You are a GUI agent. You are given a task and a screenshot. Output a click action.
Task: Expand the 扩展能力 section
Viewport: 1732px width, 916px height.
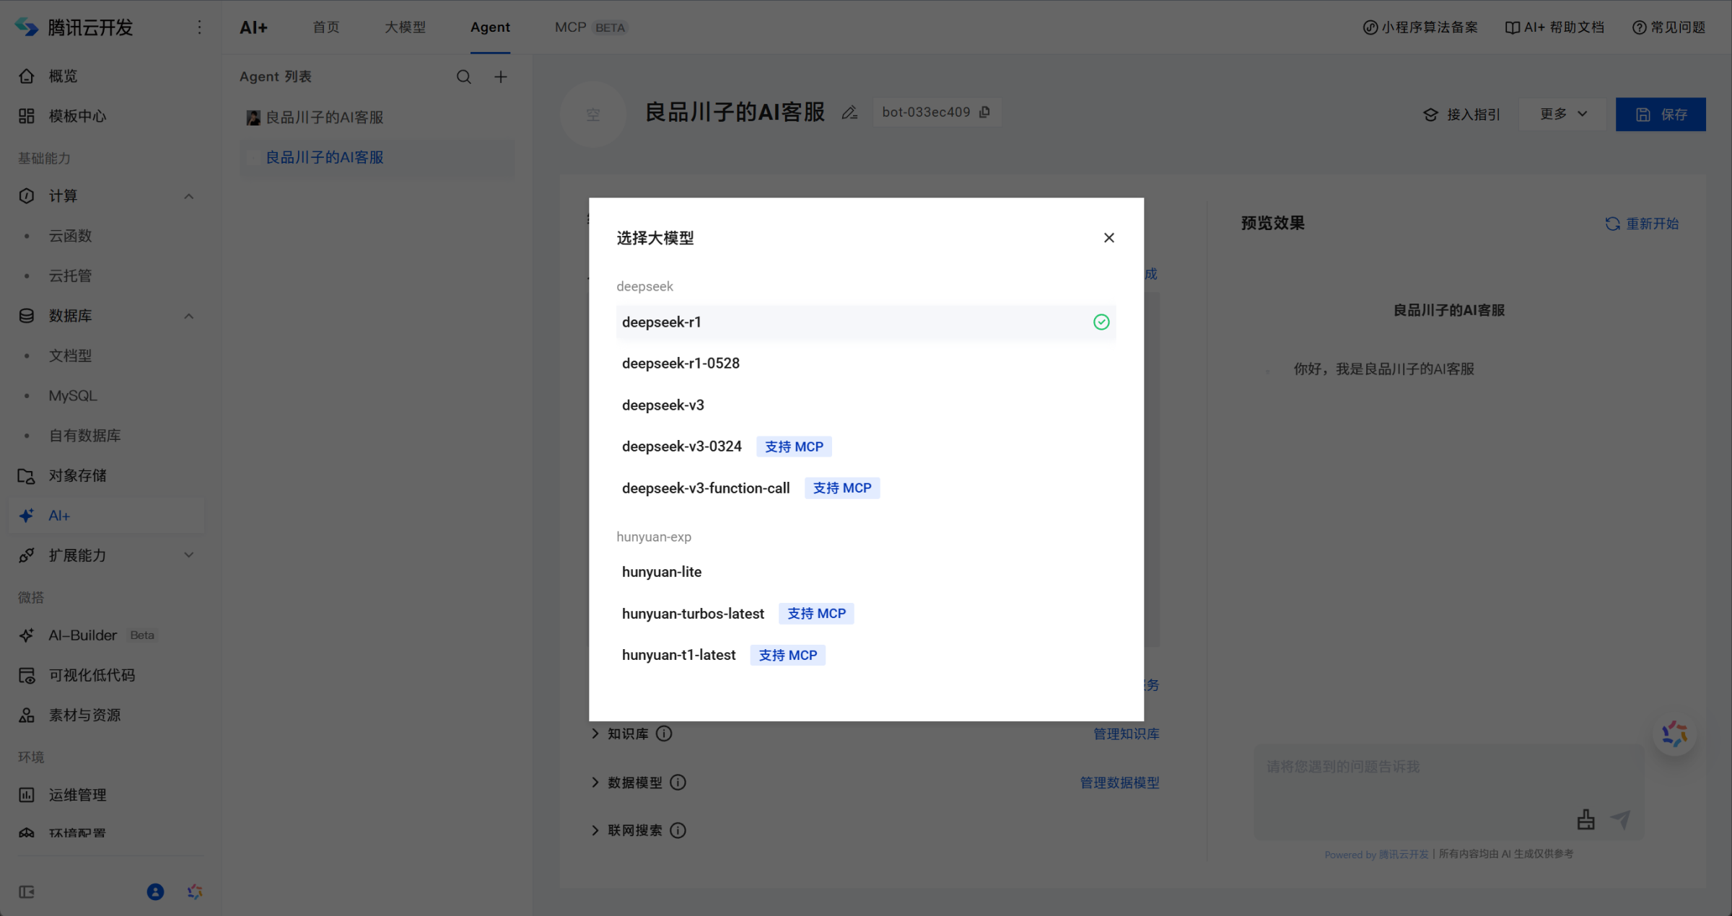pyautogui.click(x=188, y=555)
